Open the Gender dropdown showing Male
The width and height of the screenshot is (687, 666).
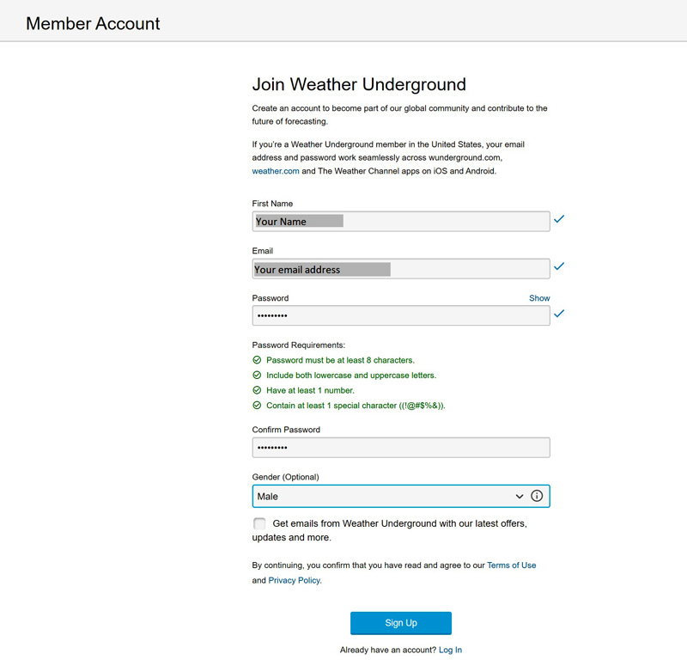tap(401, 497)
